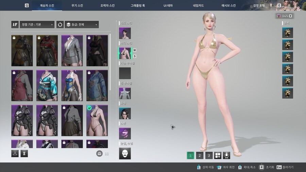The height and width of the screenshot is (172, 306).
Task: Switch to the 무기 스킨 tab
Action: point(77,5)
